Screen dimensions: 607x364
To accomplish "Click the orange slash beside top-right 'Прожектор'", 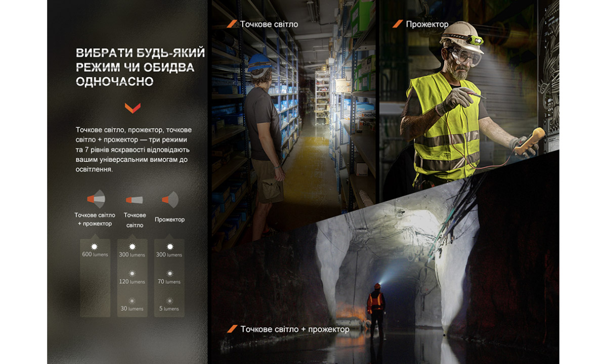I will (x=398, y=24).
